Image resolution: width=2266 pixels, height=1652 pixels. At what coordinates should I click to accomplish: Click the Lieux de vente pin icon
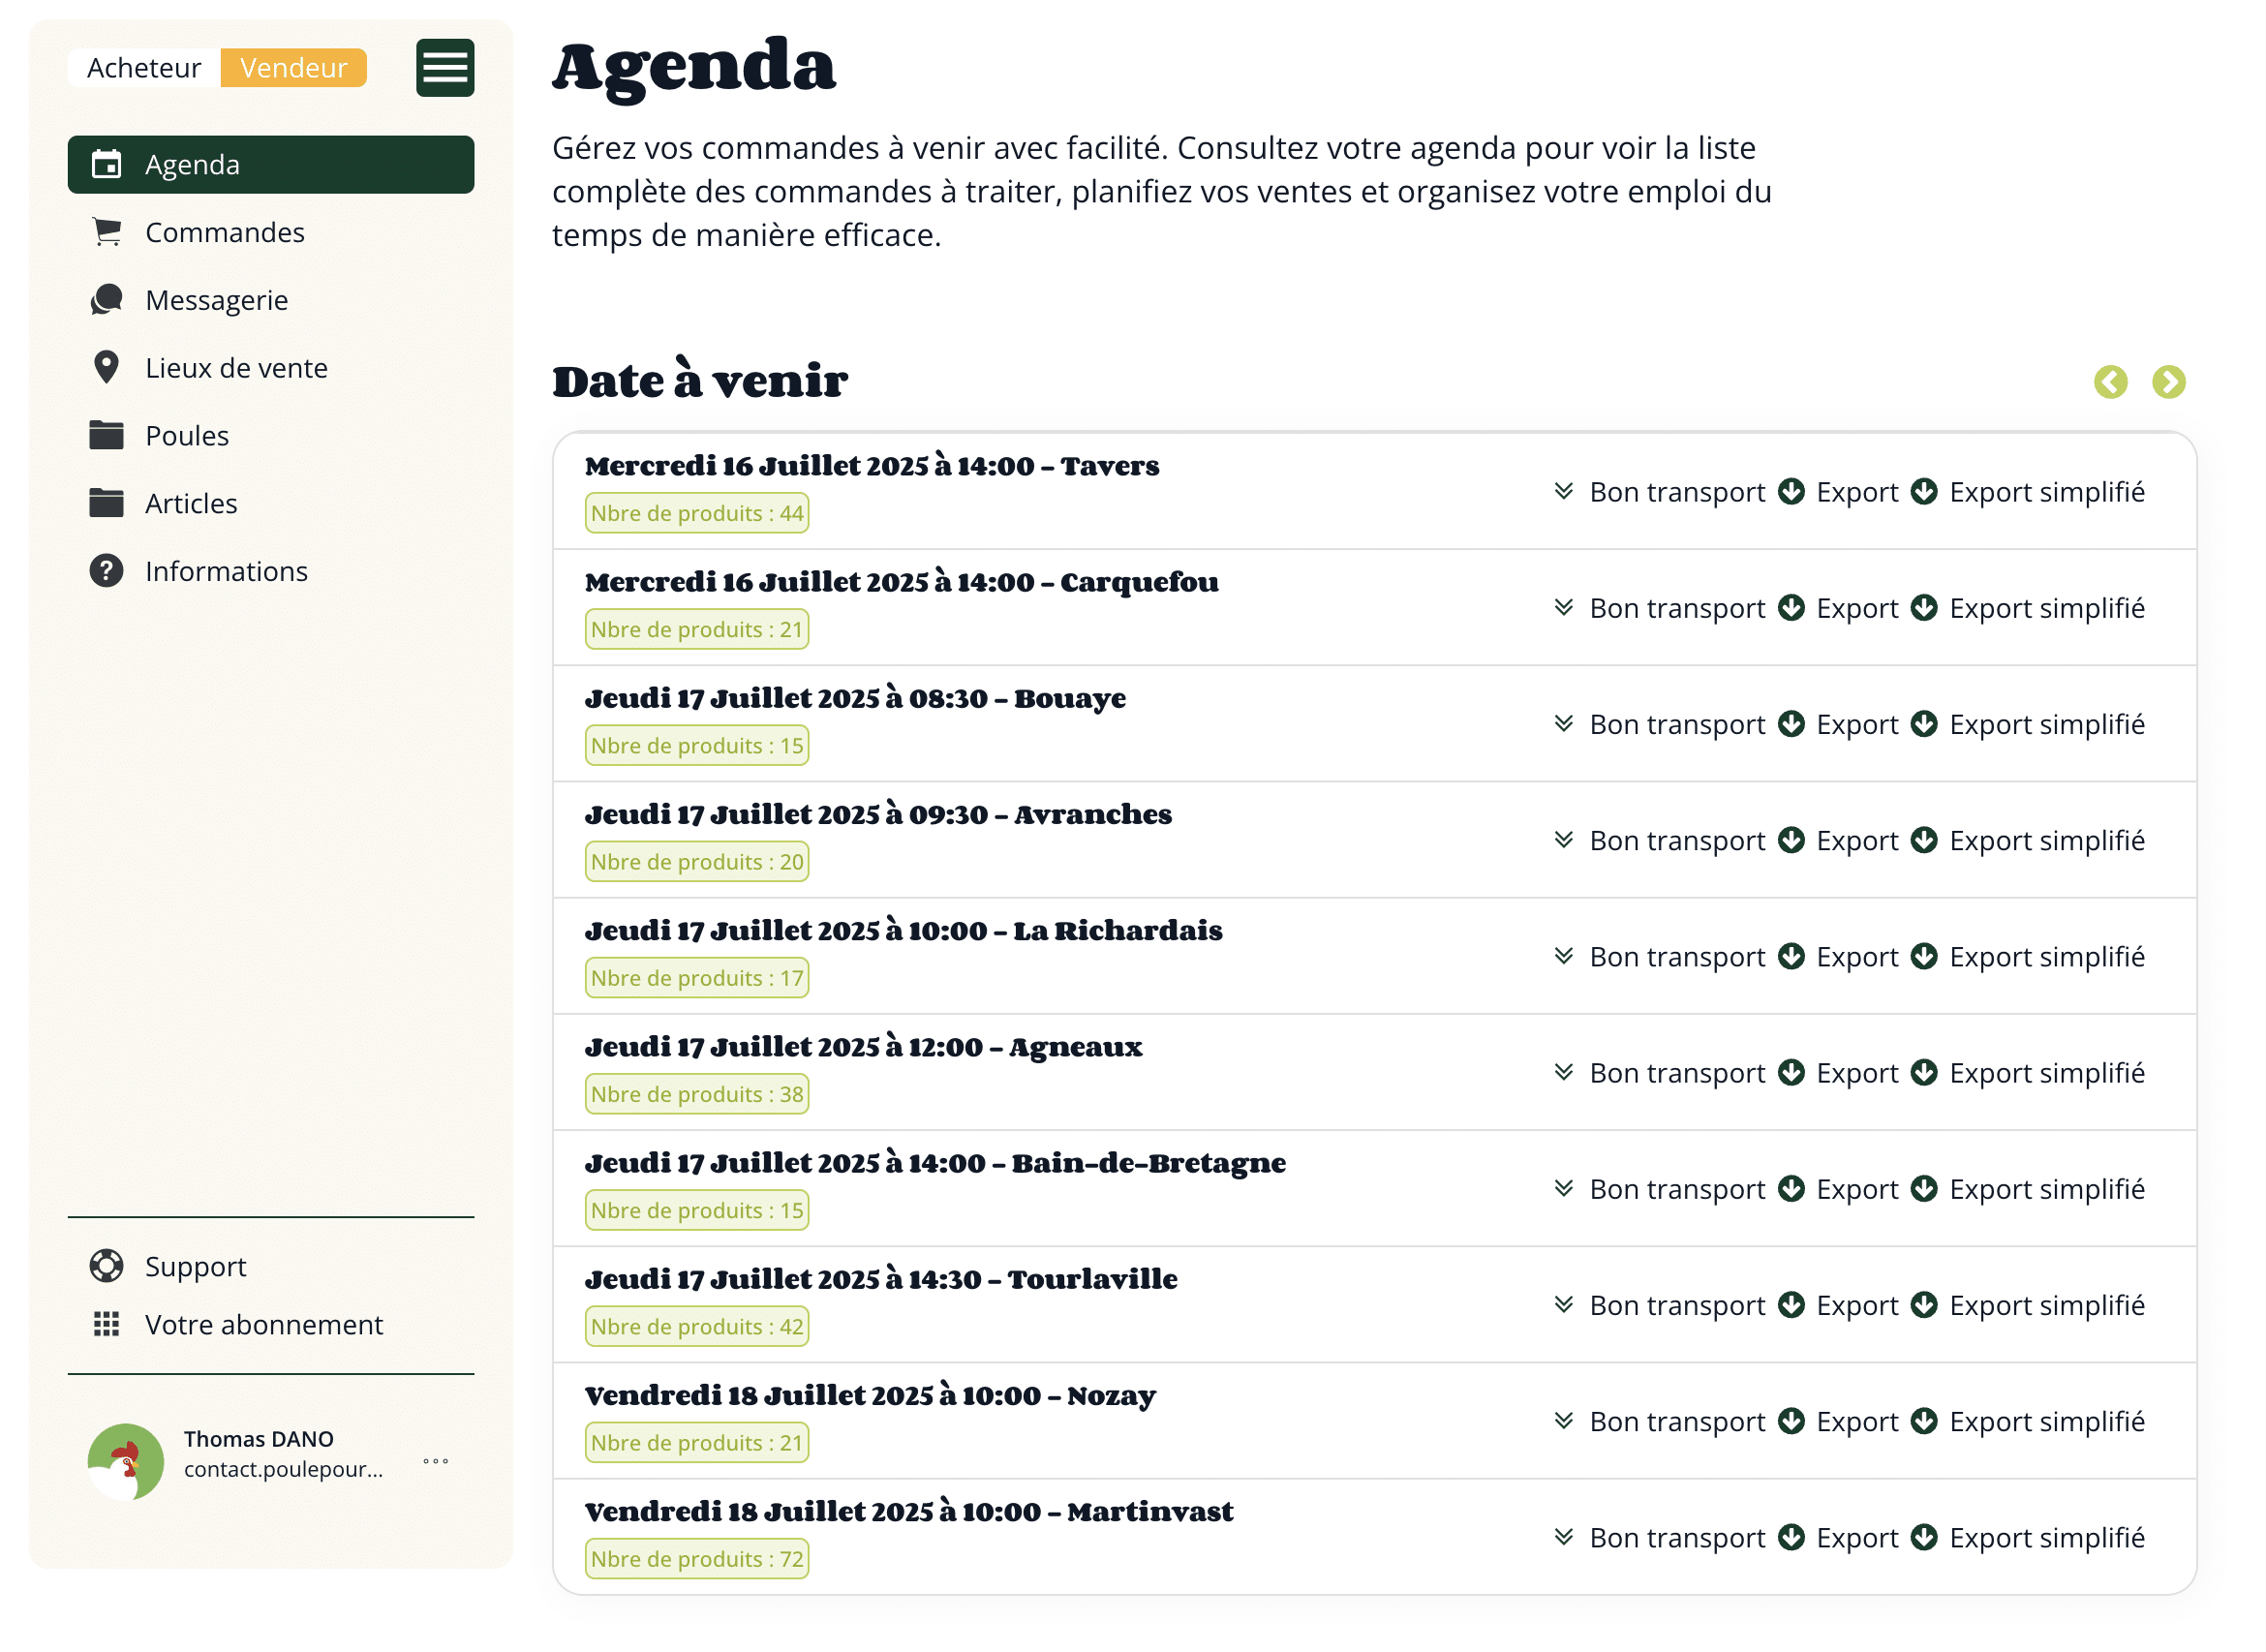coord(107,368)
